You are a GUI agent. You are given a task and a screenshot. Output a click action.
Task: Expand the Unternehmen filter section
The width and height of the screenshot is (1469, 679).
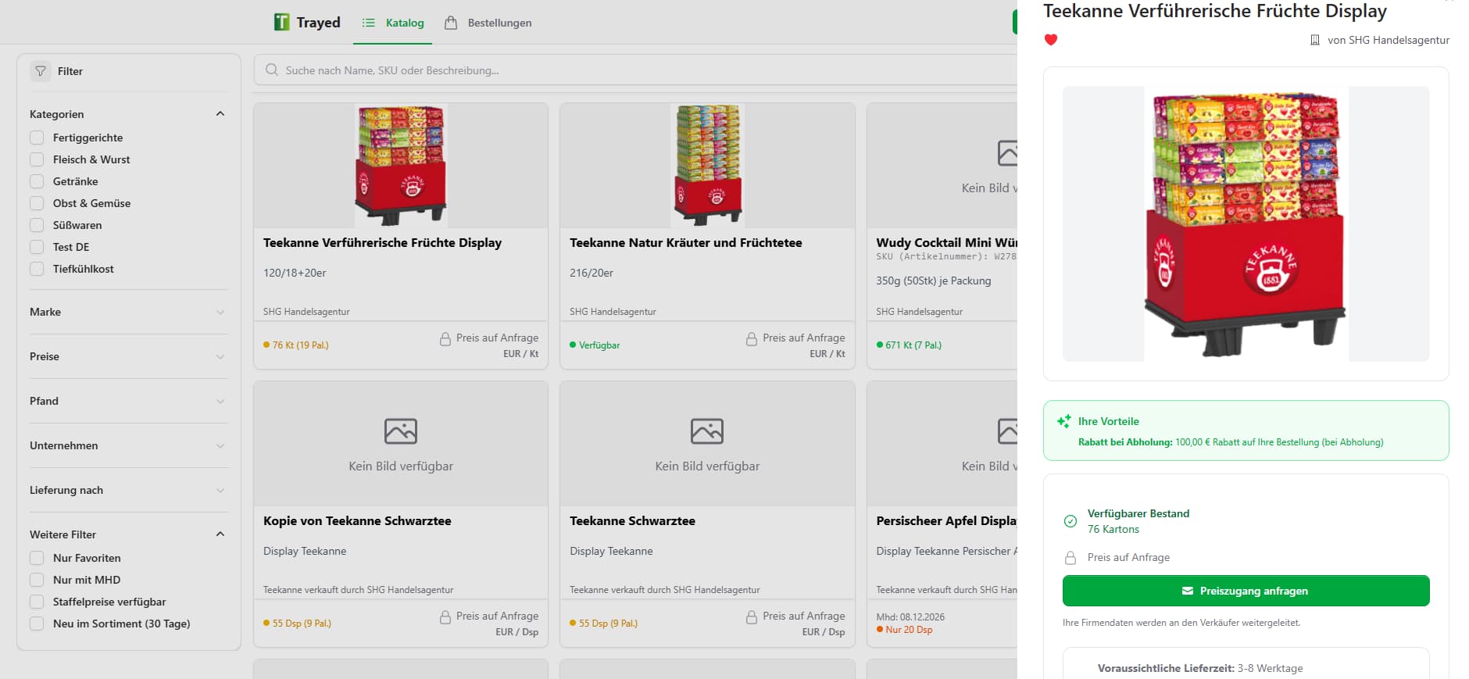click(129, 445)
